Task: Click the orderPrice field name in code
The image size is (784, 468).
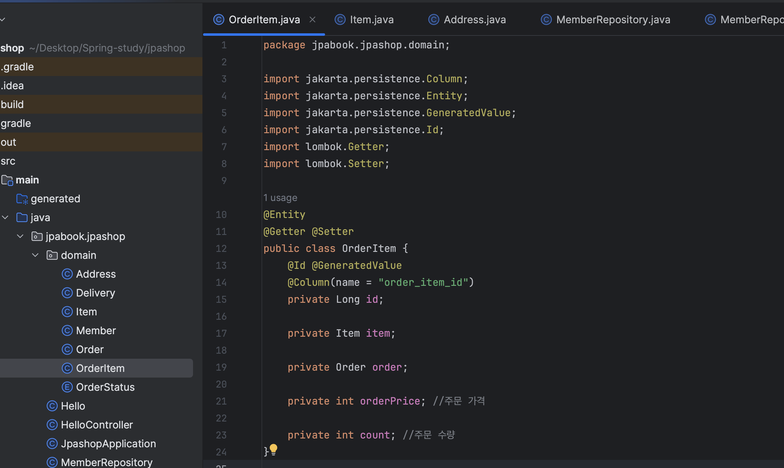Action: (x=390, y=401)
